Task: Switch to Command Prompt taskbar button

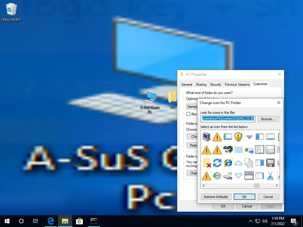Action: (x=94, y=221)
